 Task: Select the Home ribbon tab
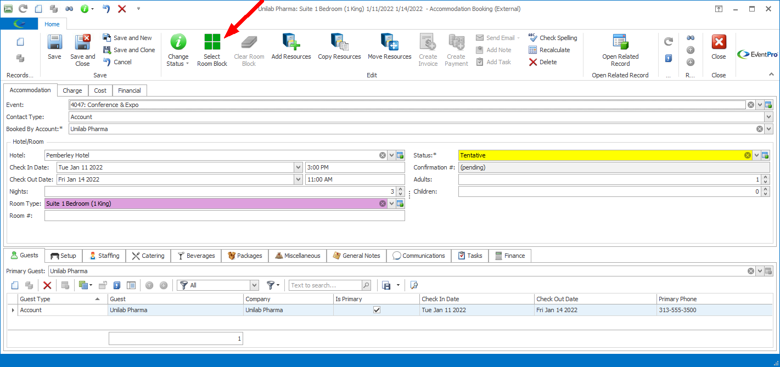click(x=52, y=24)
